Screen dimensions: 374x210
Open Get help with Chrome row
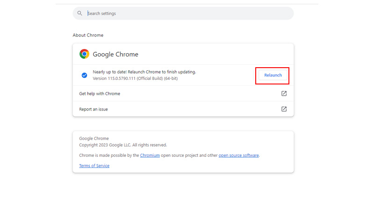(183, 94)
